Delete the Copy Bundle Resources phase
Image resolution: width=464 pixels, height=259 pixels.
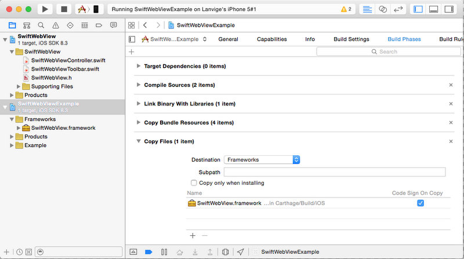pyautogui.click(x=451, y=122)
